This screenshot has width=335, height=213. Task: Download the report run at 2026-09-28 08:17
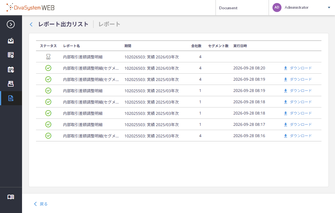pyautogui.click(x=298, y=124)
